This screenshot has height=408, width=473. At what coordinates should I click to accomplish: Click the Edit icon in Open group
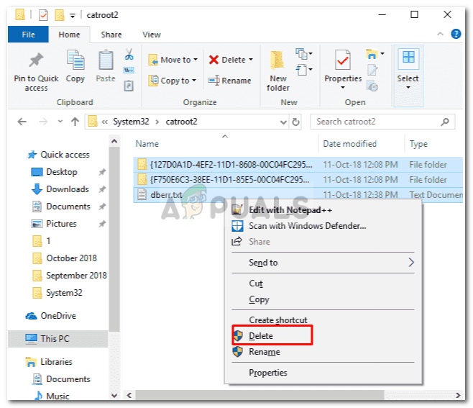click(x=372, y=71)
